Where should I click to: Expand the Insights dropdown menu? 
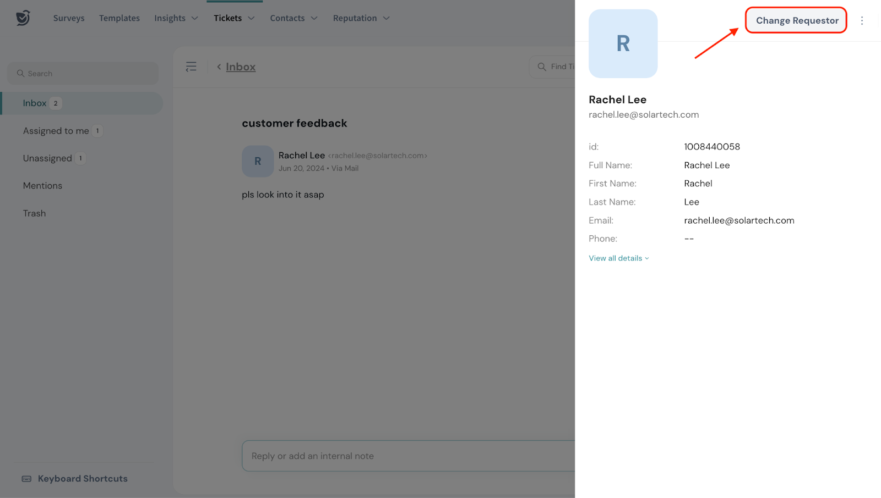pos(176,18)
